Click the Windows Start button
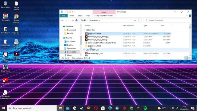 pyautogui.click(x=3, y=108)
